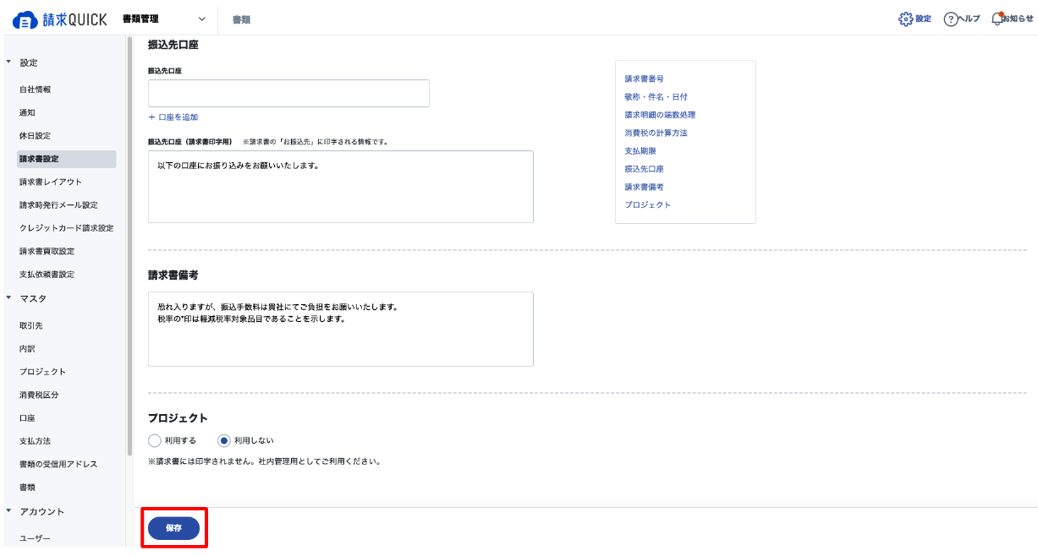Open 支払方法 in sidebar
This screenshot has width=1038, height=556.
(35, 441)
